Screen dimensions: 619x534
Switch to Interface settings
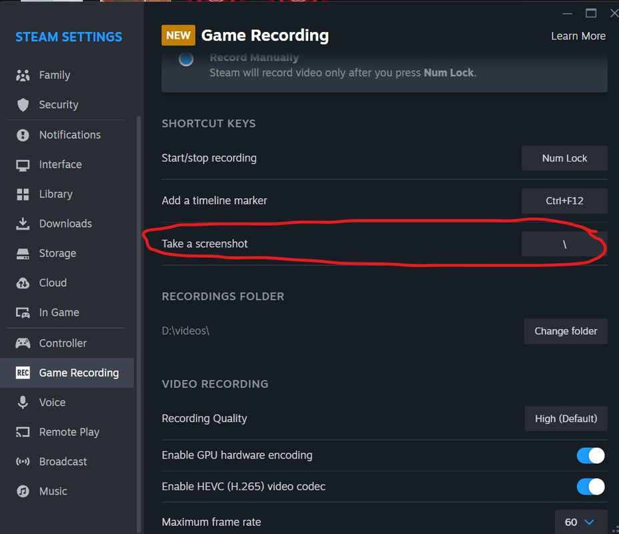tap(61, 164)
